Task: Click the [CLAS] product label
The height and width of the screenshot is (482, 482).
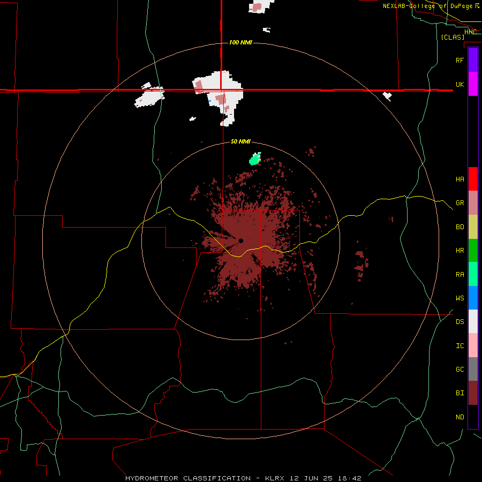Action: 453,37
